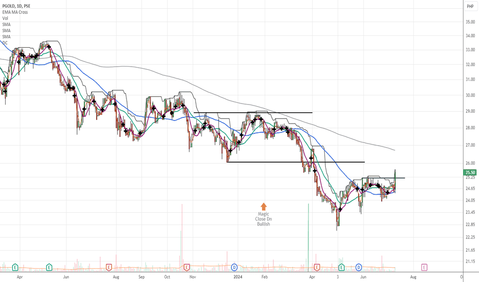Click the 35.00 price axis label
This screenshot has height=282, width=479.
(x=470, y=22)
